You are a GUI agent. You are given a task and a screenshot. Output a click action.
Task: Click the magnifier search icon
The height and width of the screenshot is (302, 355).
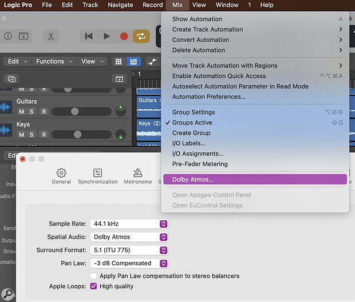coord(7,295)
